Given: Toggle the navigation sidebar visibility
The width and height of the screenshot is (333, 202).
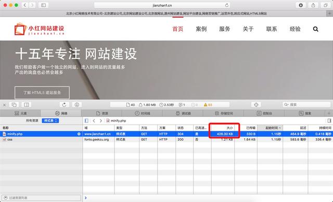Looking at the screenshot, I should click(x=86, y=120).
